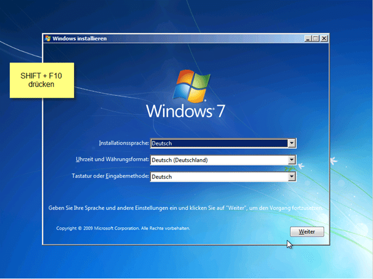Click the Windows 7 logo flag
The width and height of the screenshot is (373, 279).
(192, 86)
